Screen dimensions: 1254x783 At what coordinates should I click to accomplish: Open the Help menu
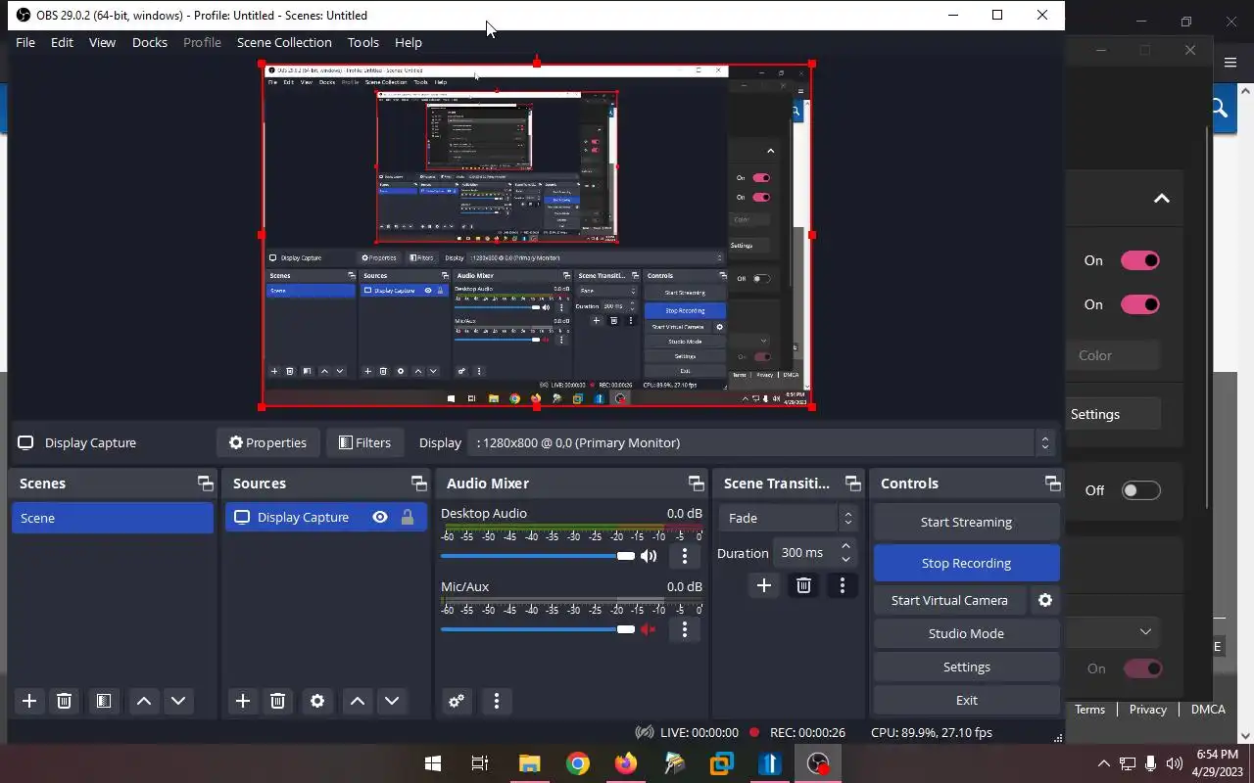point(409,42)
